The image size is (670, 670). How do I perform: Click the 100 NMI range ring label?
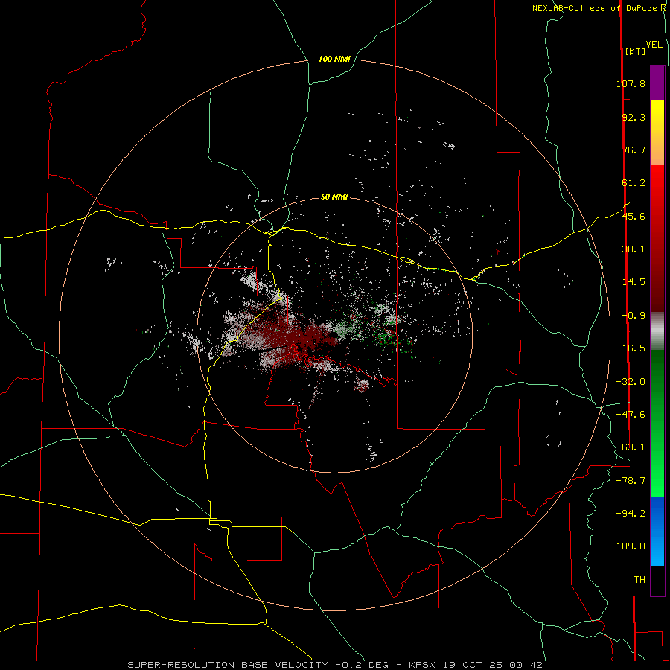click(x=334, y=59)
